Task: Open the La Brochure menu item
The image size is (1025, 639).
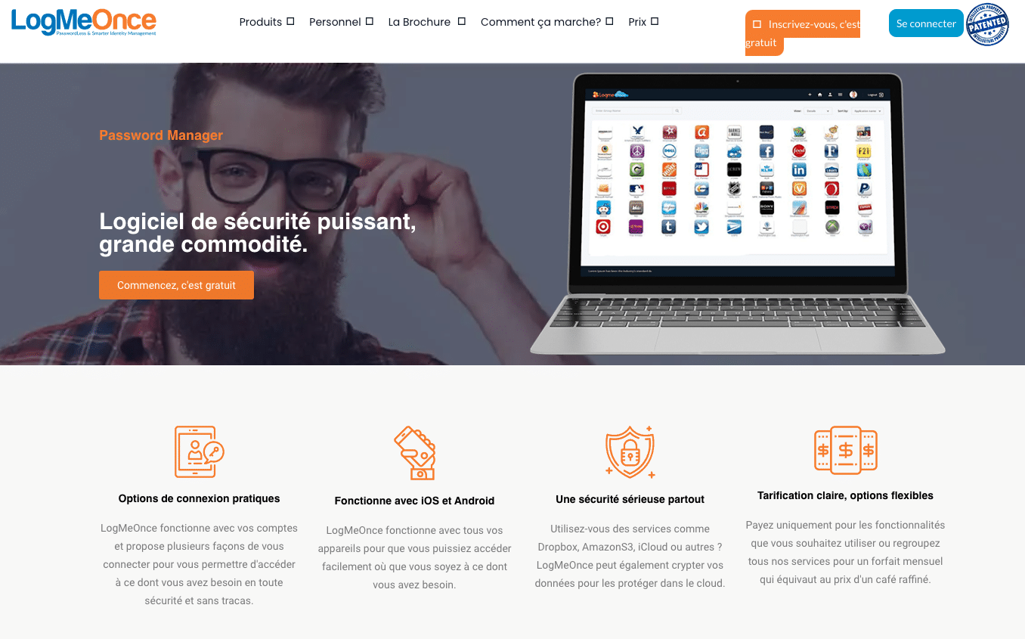Action: tap(420, 22)
